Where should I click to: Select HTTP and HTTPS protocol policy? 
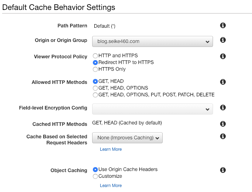click(x=95, y=56)
